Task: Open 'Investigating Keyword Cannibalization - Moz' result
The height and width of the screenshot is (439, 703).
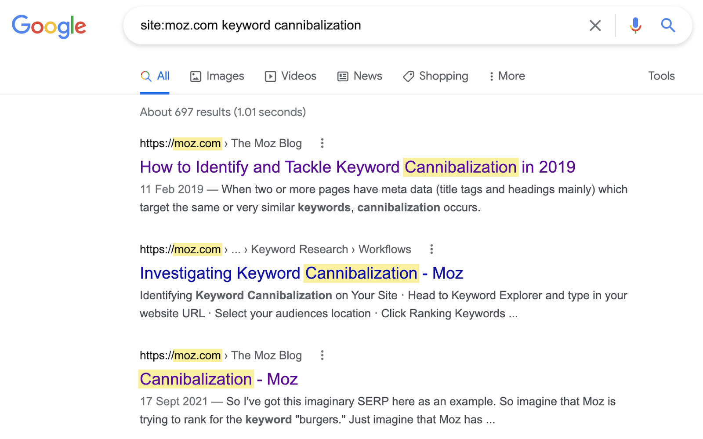Action: point(301,273)
